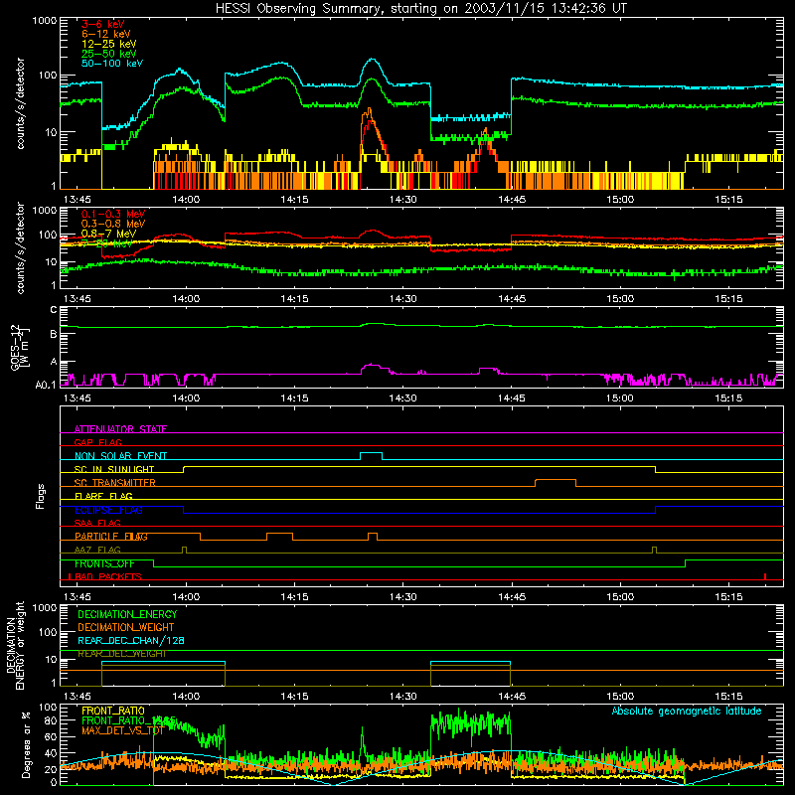Select the 3-6 keV legend label
795x795 pixels.
coord(103,24)
